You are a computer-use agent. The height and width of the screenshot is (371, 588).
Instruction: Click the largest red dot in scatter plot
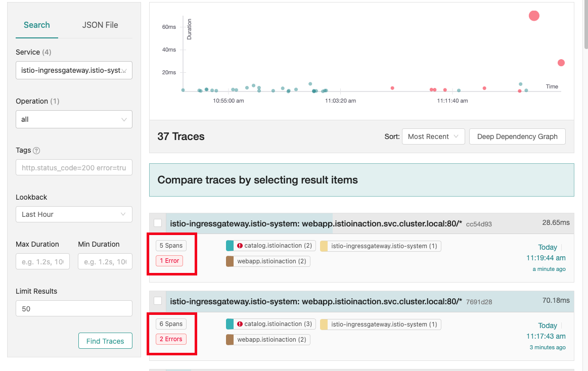click(534, 16)
